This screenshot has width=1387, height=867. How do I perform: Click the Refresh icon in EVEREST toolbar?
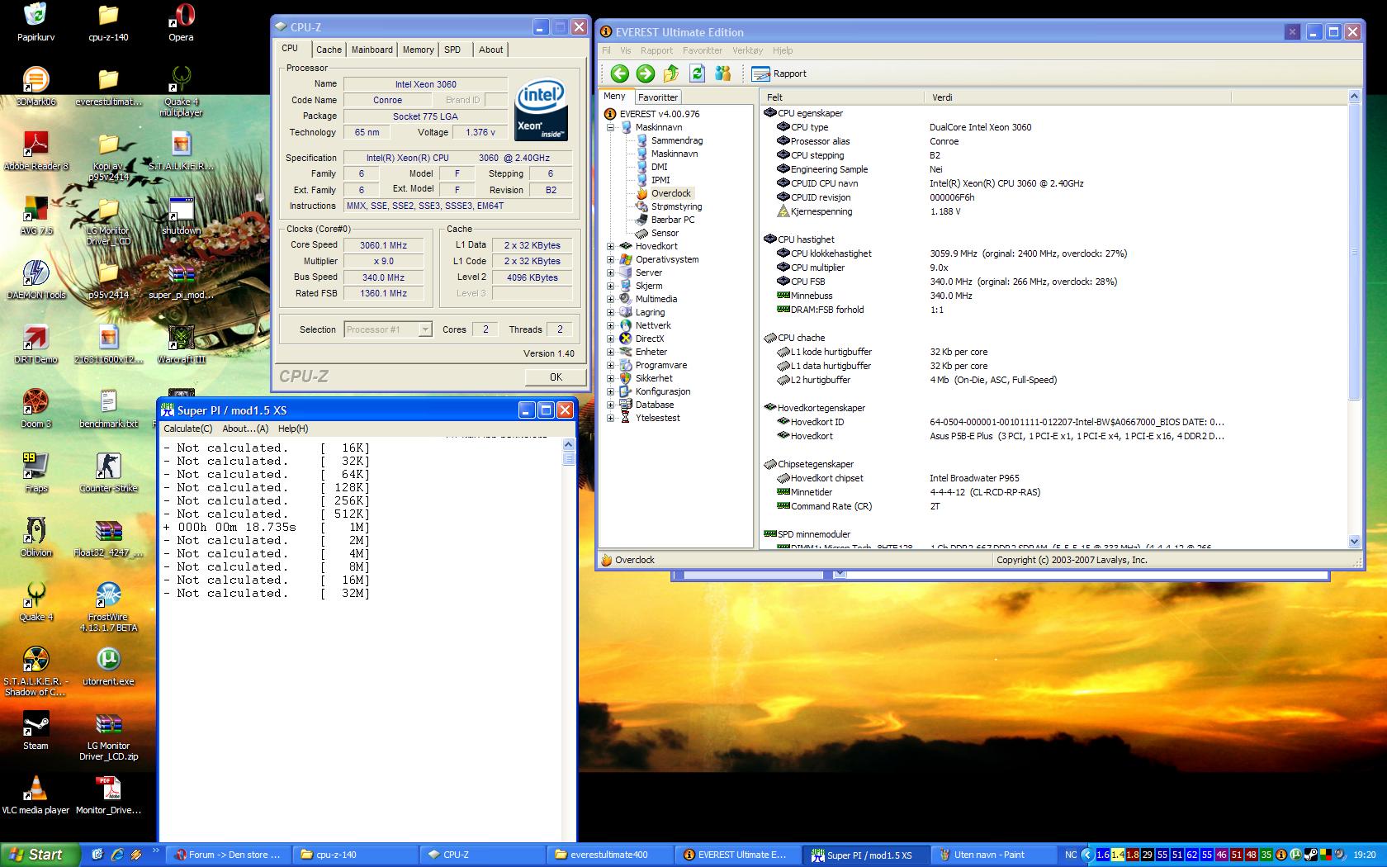pyautogui.click(x=698, y=73)
